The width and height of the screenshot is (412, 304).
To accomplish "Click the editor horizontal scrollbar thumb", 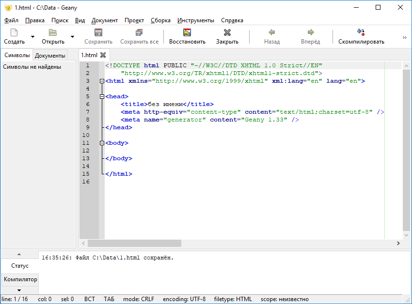I will [134, 243].
